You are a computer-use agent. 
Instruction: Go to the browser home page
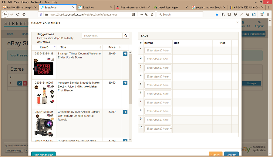click(24, 14)
